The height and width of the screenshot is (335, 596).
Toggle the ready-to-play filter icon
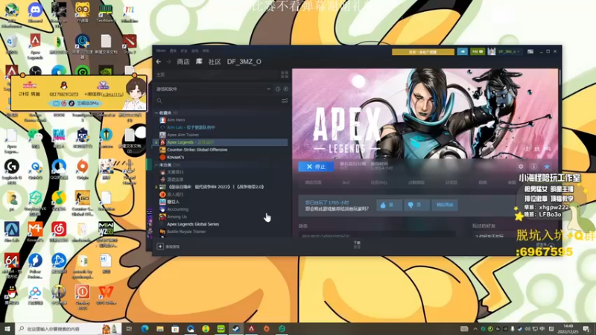[286, 89]
